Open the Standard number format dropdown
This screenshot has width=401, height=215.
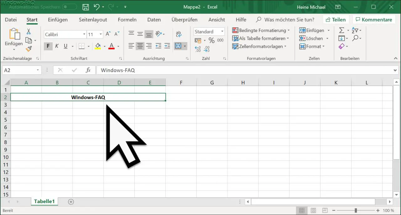click(x=222, y=31)
